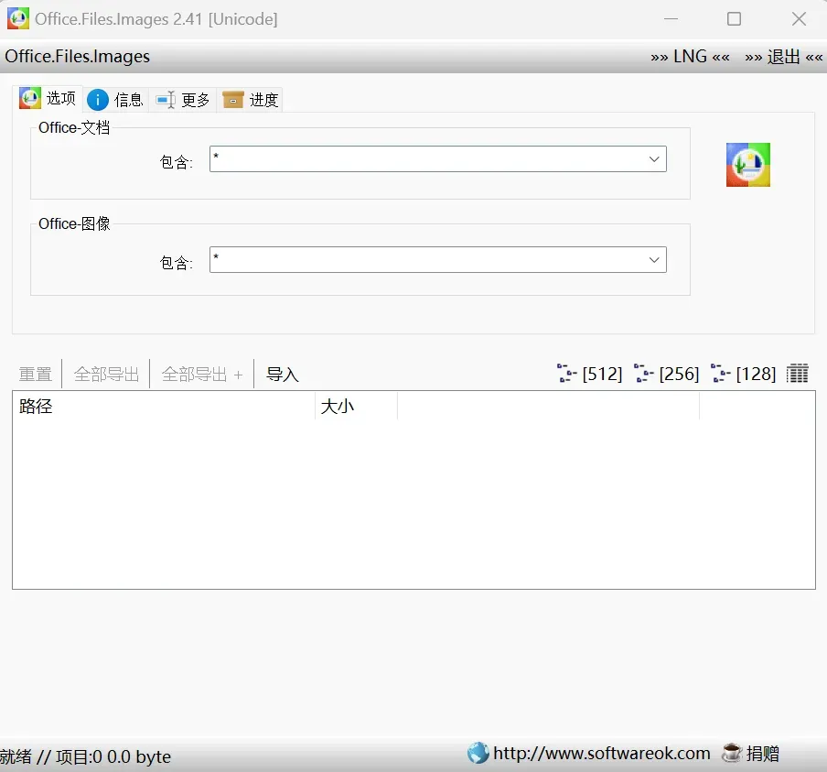Click the app icon in title bar

point(18,18)
